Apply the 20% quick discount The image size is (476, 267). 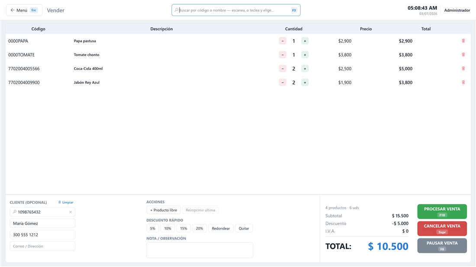(199, 228)
